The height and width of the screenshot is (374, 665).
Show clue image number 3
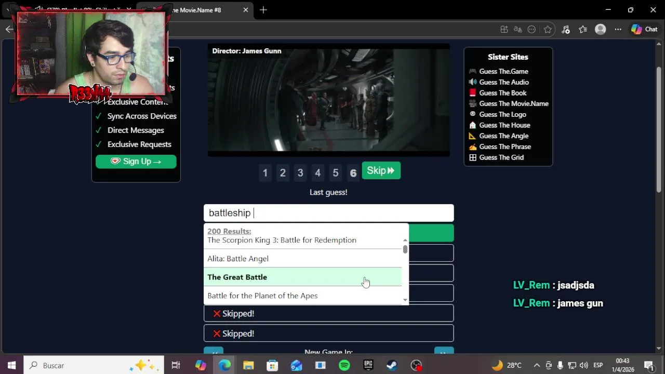click(x=300, y=173)
